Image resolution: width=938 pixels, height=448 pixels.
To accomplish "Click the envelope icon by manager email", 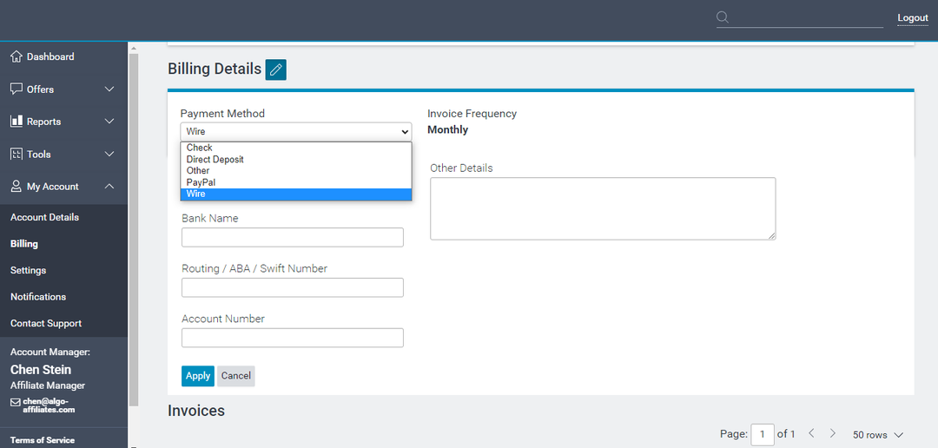I will tap(16, 402).
